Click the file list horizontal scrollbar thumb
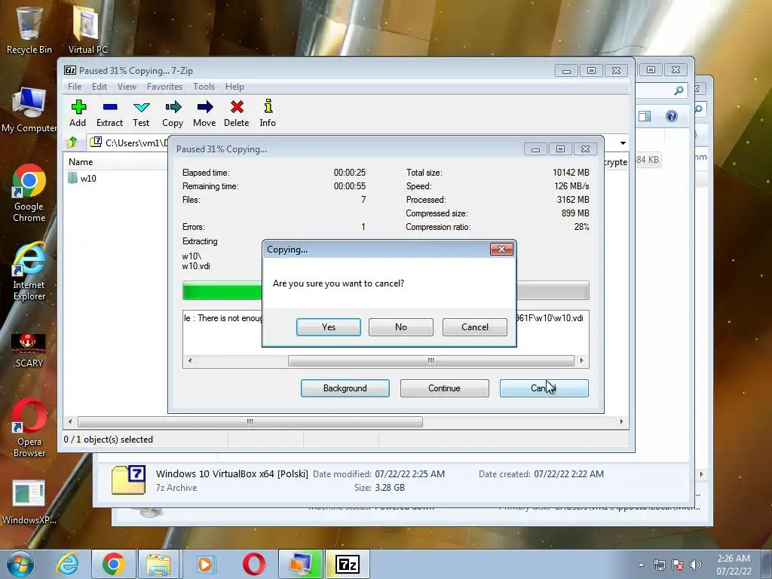The image size is (772, 579). point(250,422)
